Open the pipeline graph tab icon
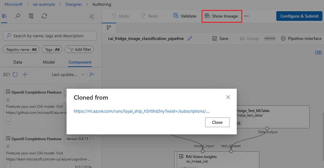 (x=109, y=27)
